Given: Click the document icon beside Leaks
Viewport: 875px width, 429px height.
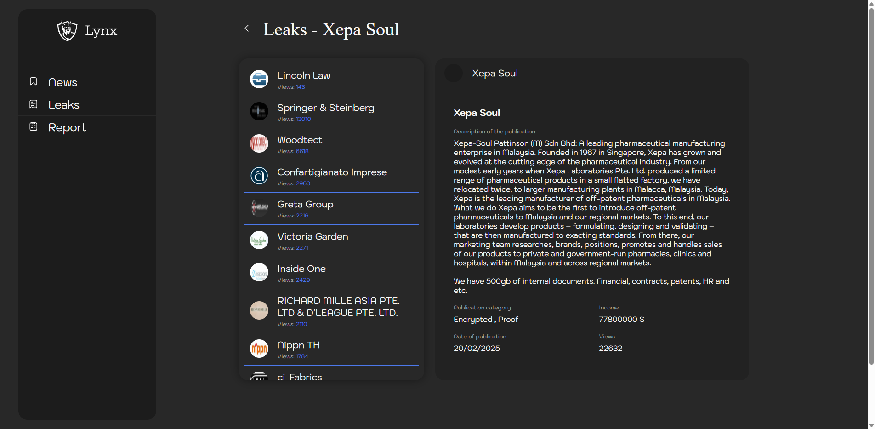Looking at the screenshot, I should (34, 104).
